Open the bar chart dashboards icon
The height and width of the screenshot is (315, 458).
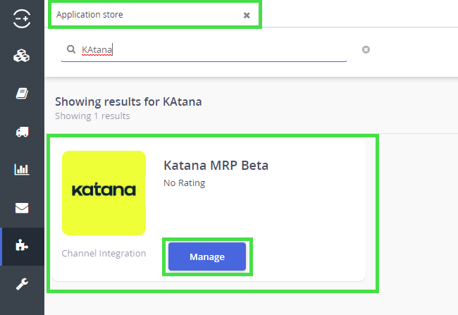click(22, 170)
